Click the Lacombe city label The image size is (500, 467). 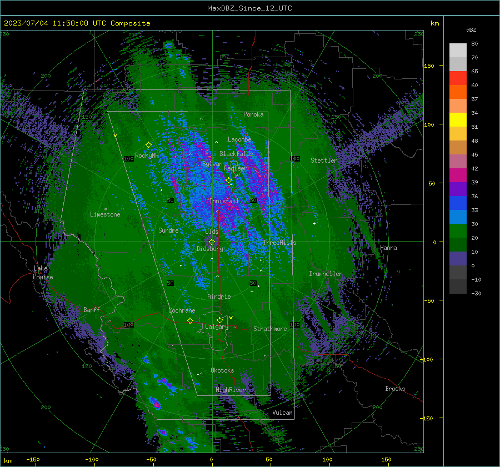(x=239, y=139)
